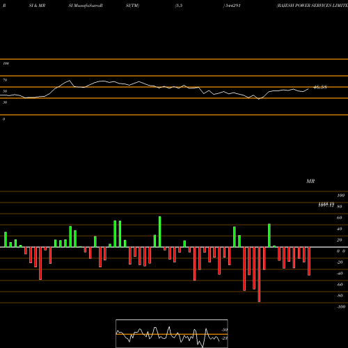Click the deepest red MR bar near -100

pyautogui.click(x=259, y=274)
